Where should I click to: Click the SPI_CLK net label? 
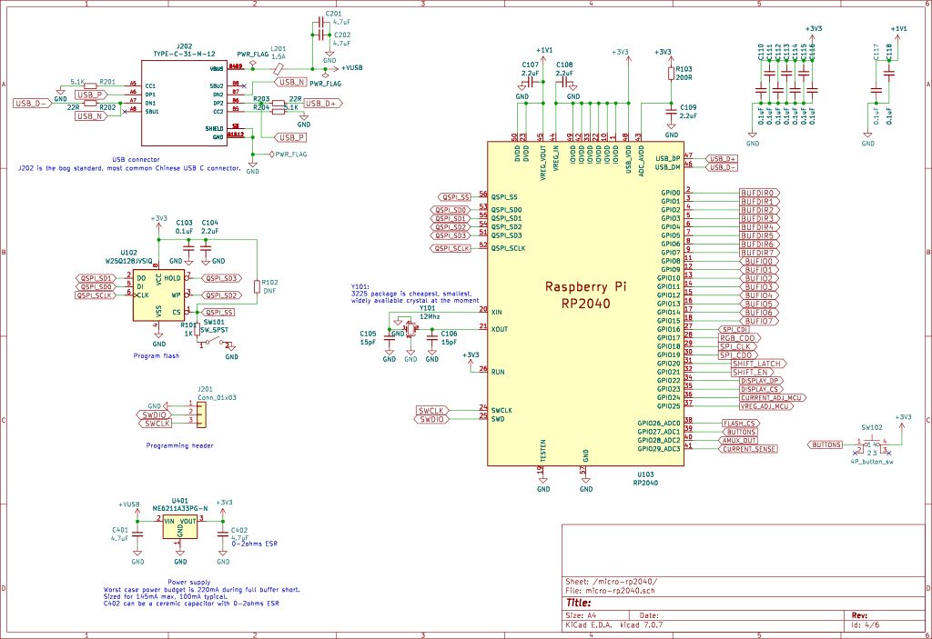pyautogui.click(x=738, y=347)
